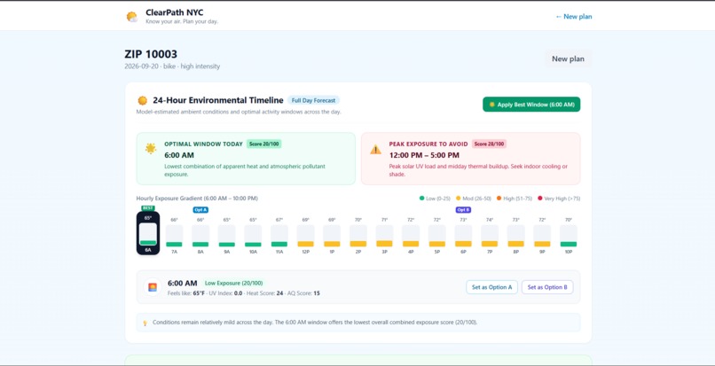Follow the '← New plan' link in header

click(x=574, y=17)
